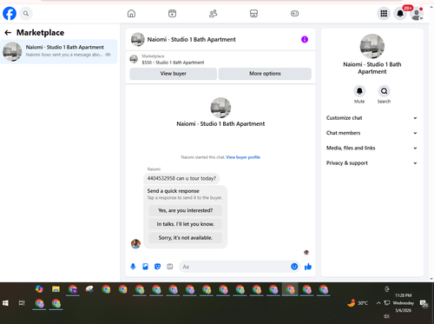Expand the Customize chat section

pyautogui.click(x=372, y=118)
